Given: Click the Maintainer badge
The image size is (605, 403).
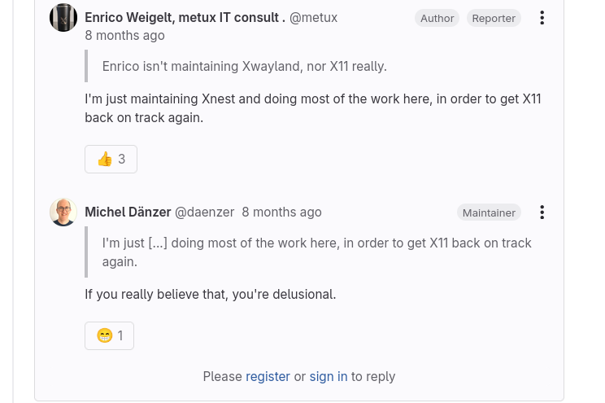Looking at the screenshot, I should 489,212.
